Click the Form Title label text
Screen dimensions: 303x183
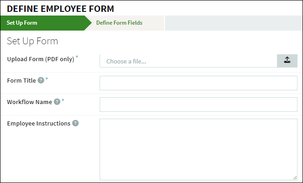pos(21,80)
